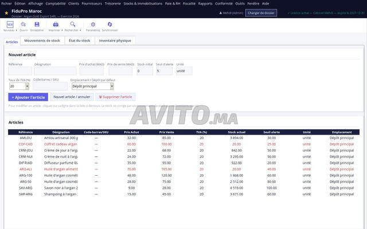The image size is (367, 229).
Task: Click the Stock actuel column header
Action: click(x=237, y=132)
